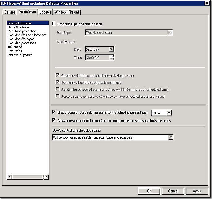Select Scheduled scans in the list
This screenshot has width=212, height=199.
coord(28,23)
